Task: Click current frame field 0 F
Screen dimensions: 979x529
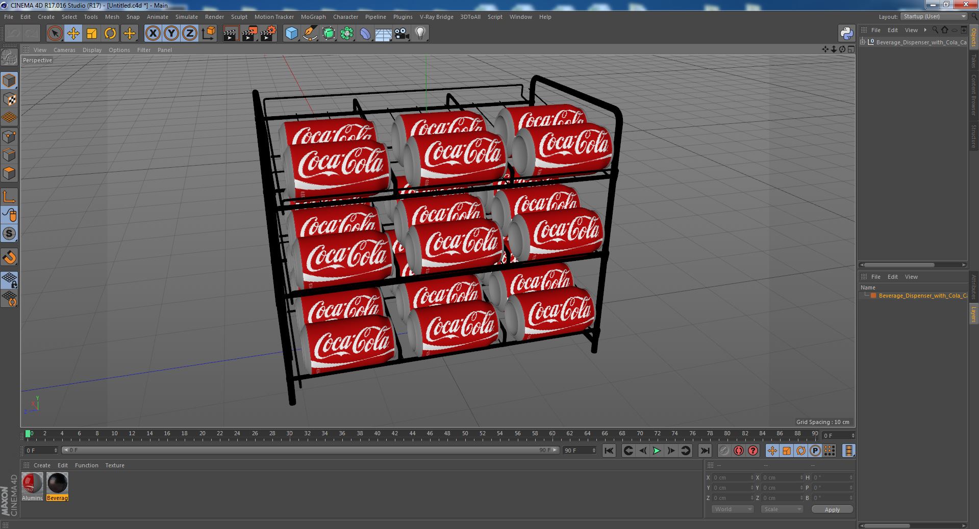Action: tap(41, 451)
